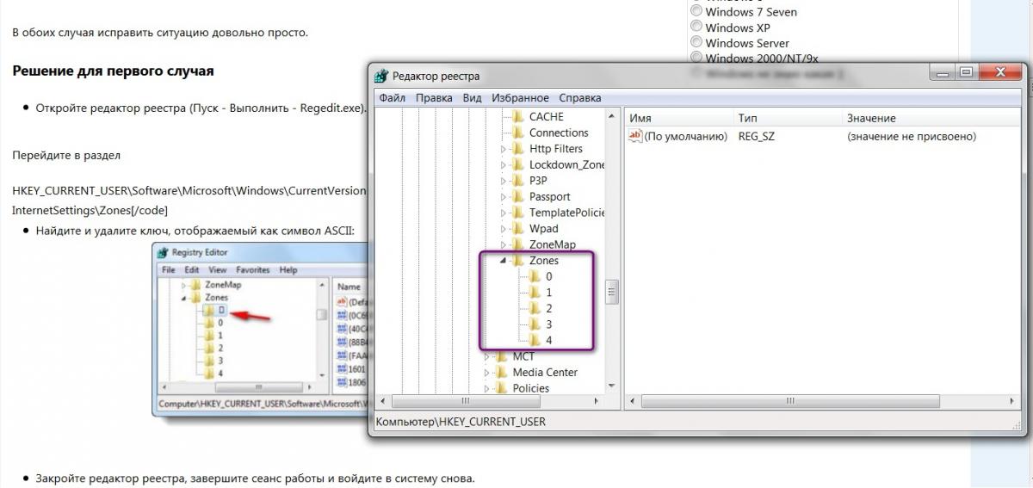Screen dimensions: 1033x488
Task: Select the key labeled 4 in Редактор реестра
Action: coord(548,341)
